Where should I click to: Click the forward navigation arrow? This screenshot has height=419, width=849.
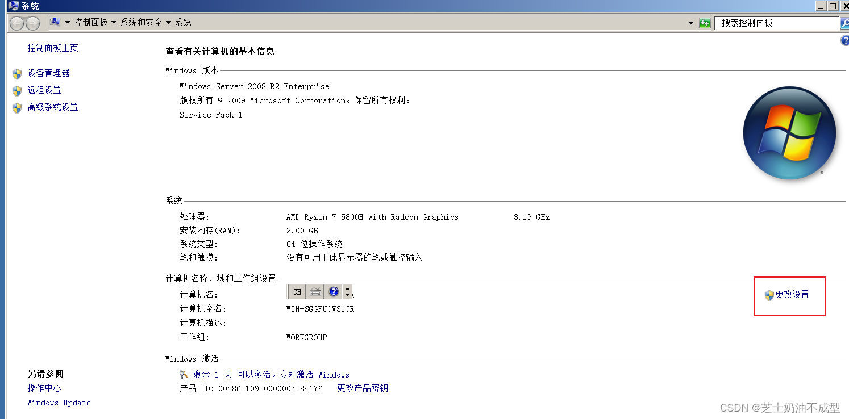(32, 23)
